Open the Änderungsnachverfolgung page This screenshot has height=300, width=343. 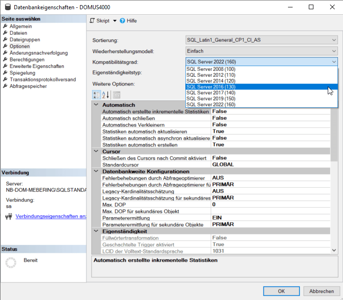click(38, 53)
